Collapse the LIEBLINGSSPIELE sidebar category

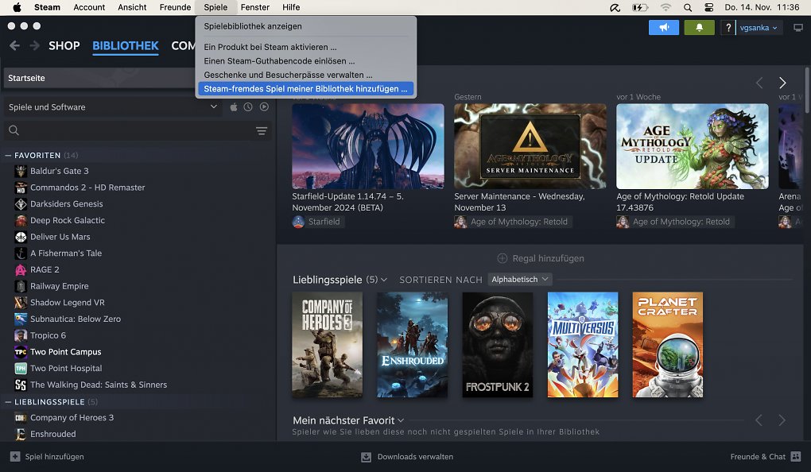8,402
